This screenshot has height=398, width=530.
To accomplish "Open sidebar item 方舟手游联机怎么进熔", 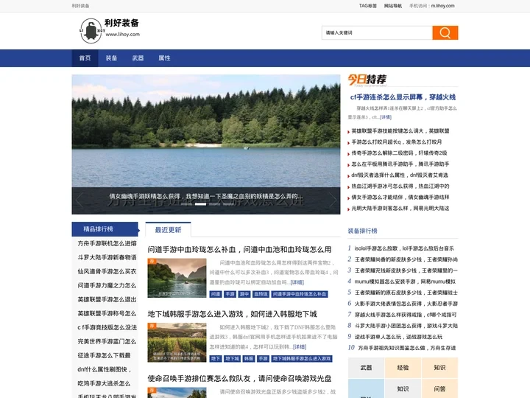I will [107, 243].
